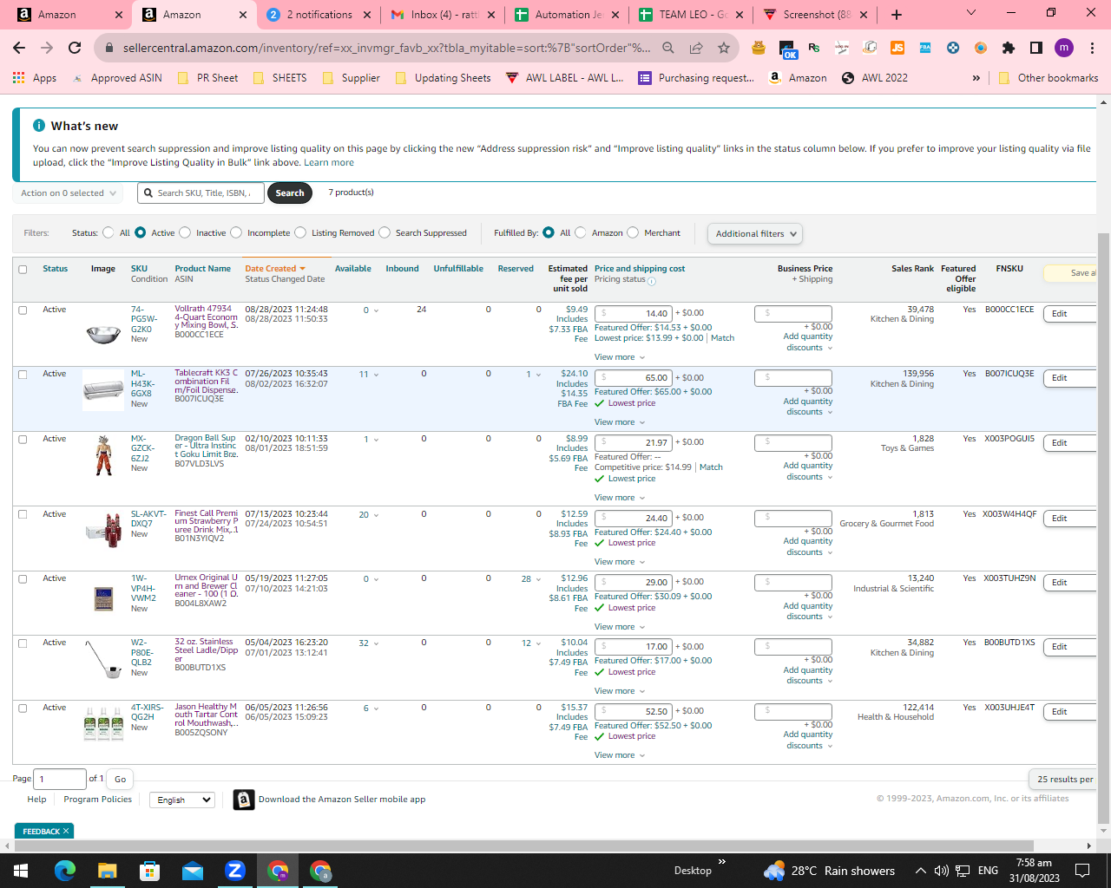Screen dimensions: 1111x888
Task: Open a new browser tab with the plus icon
Action: pyautogui.click(x=897, y=15)
